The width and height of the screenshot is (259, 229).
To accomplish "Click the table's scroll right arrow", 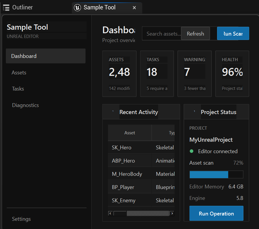I will (x=172, y=213).
